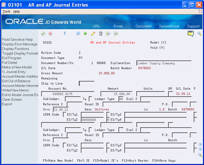Click Exit Program in sidebar
Screen dimensions: 204x165
click(x=12, y=58)
